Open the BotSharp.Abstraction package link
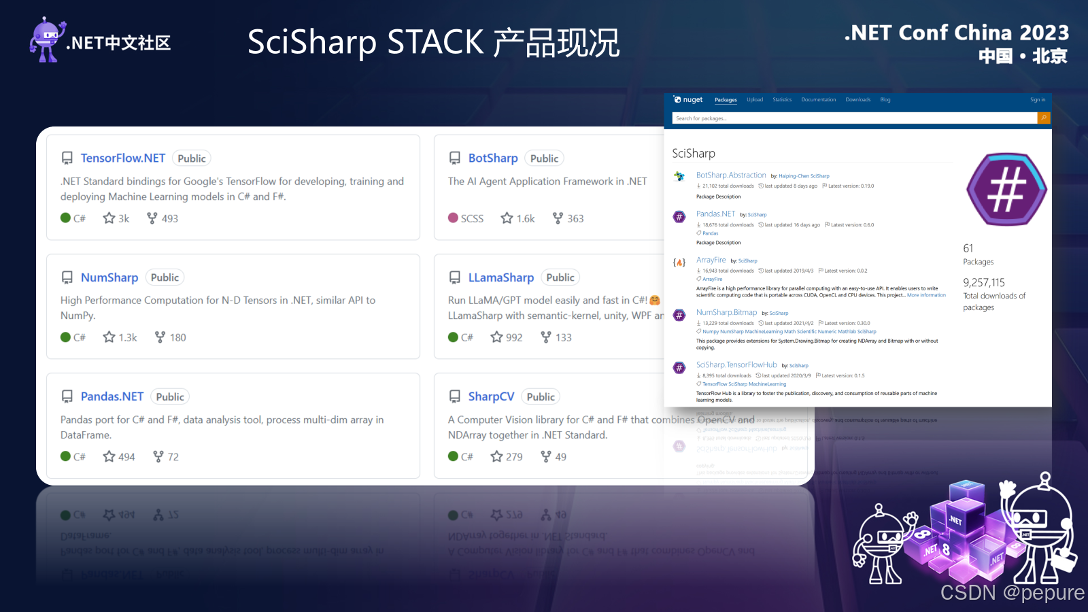The height and width of the screenshot is (612, 1088). 731,175
